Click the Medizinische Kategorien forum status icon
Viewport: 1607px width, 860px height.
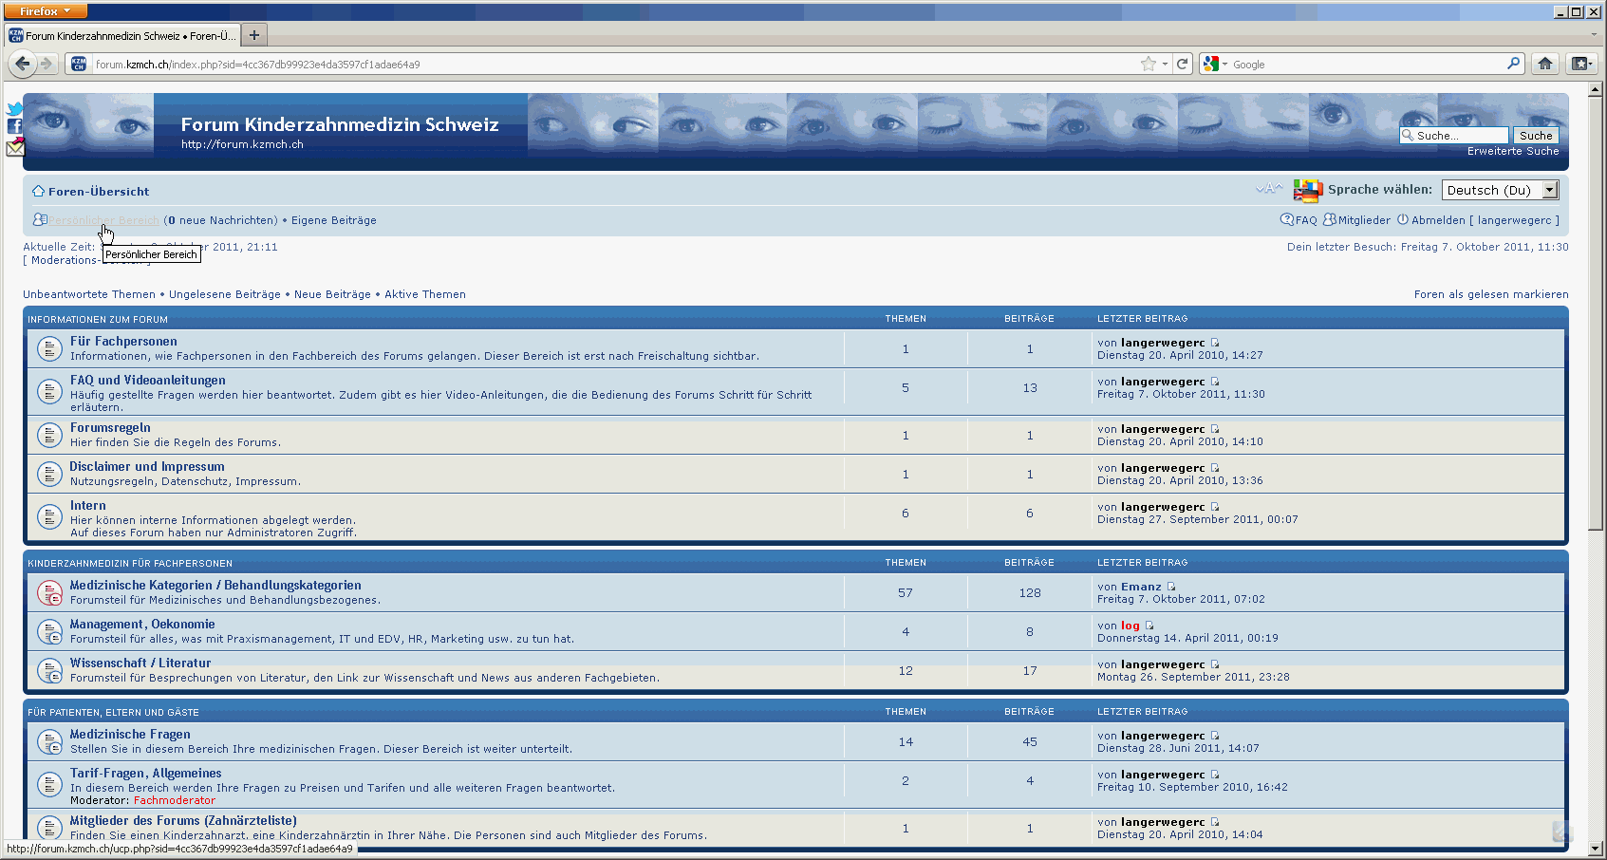49,592
